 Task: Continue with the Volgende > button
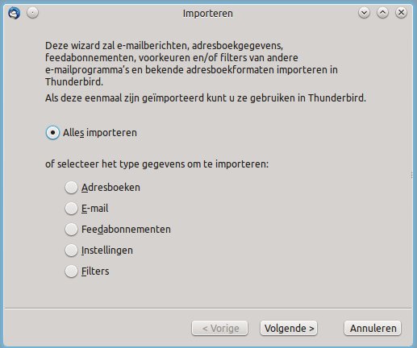tap(289, 328)
